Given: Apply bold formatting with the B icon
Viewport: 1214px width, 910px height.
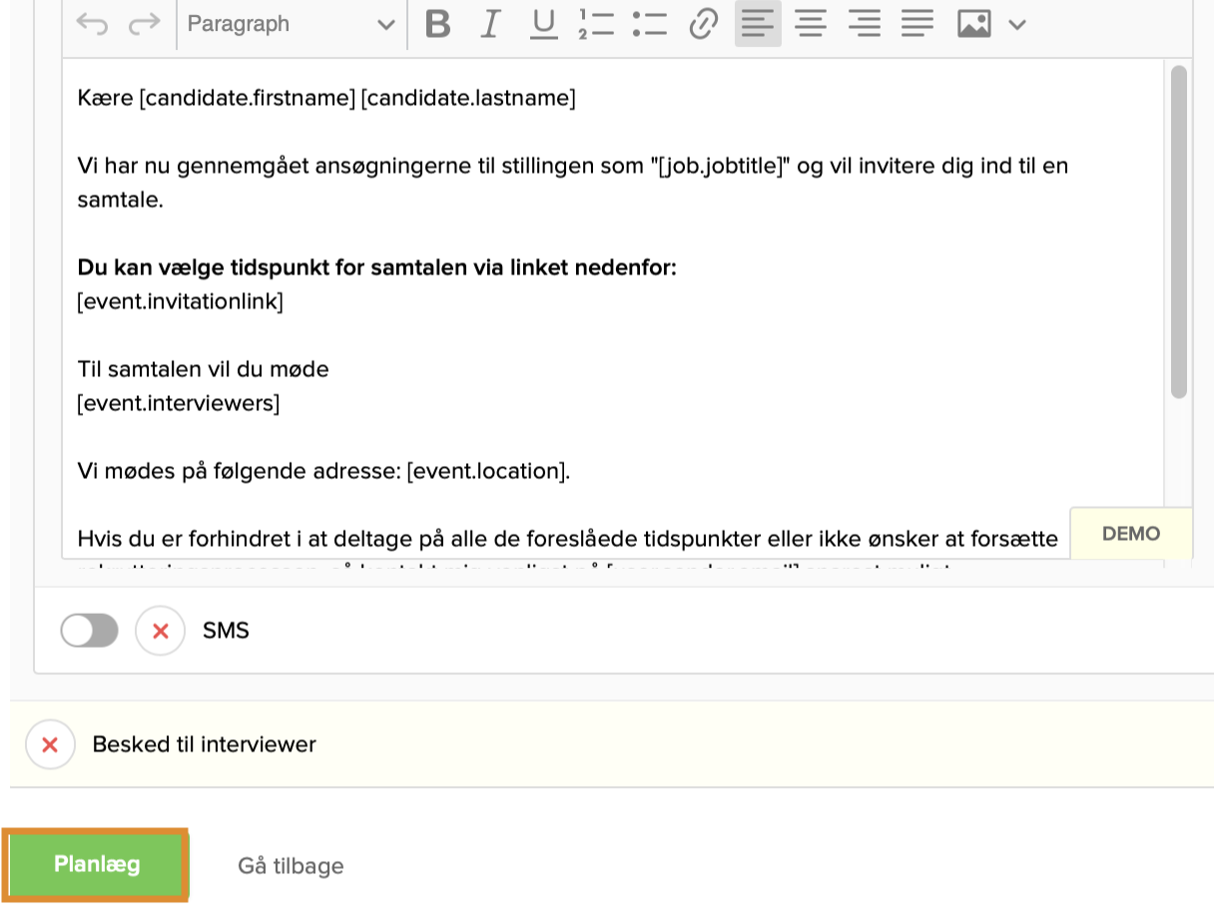Looking at the screenshot, I should coord(436,24).
